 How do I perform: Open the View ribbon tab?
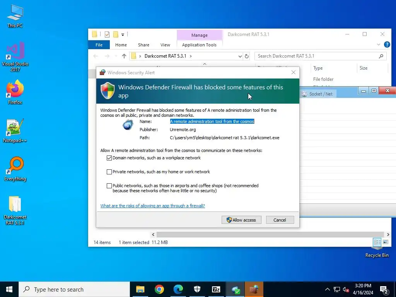click(165, 45)
